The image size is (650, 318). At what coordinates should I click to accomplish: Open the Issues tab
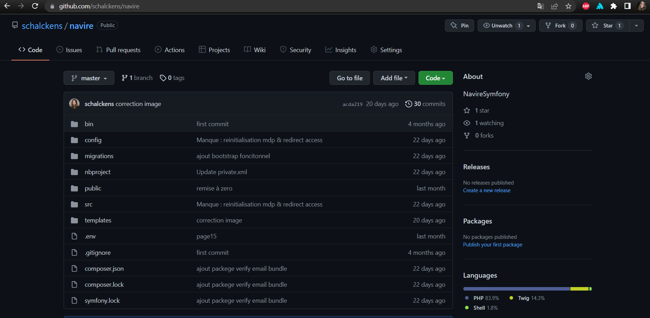pyautogui.click(x=69, y=50)
